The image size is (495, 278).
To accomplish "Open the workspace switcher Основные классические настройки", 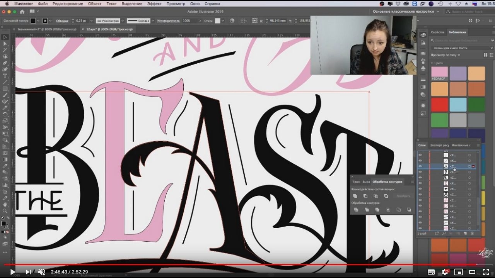I will point(405,12).
